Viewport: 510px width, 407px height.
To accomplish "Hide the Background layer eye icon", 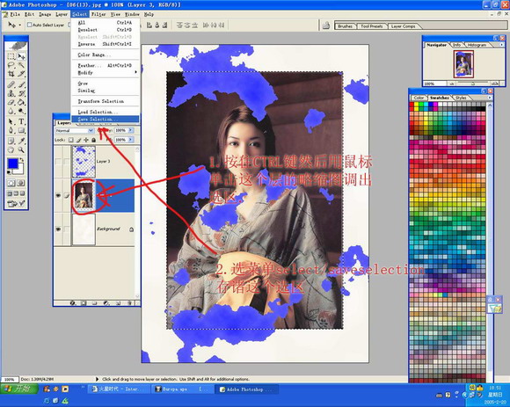I will coord(58,229).
